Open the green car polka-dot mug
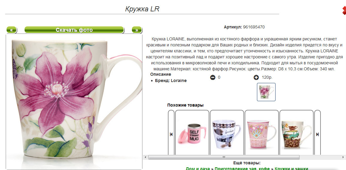 click(297, 134)
